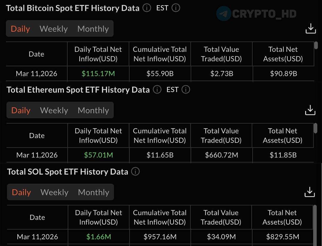Click the Bitcoin table vertical scrollbar
Image resolution: width=322 pixels, height=246 pixels.
316,45
